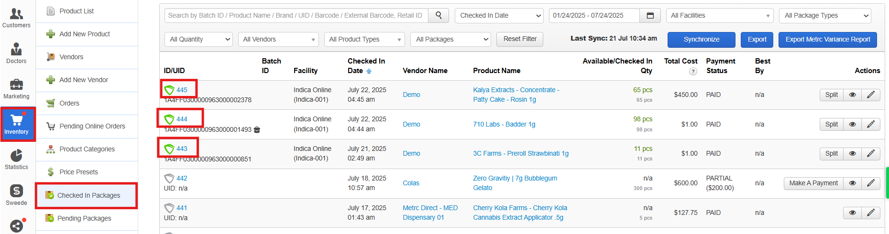Open Pending Packages menu item
This screenshot has width=889, height=234.
[84, 218]
